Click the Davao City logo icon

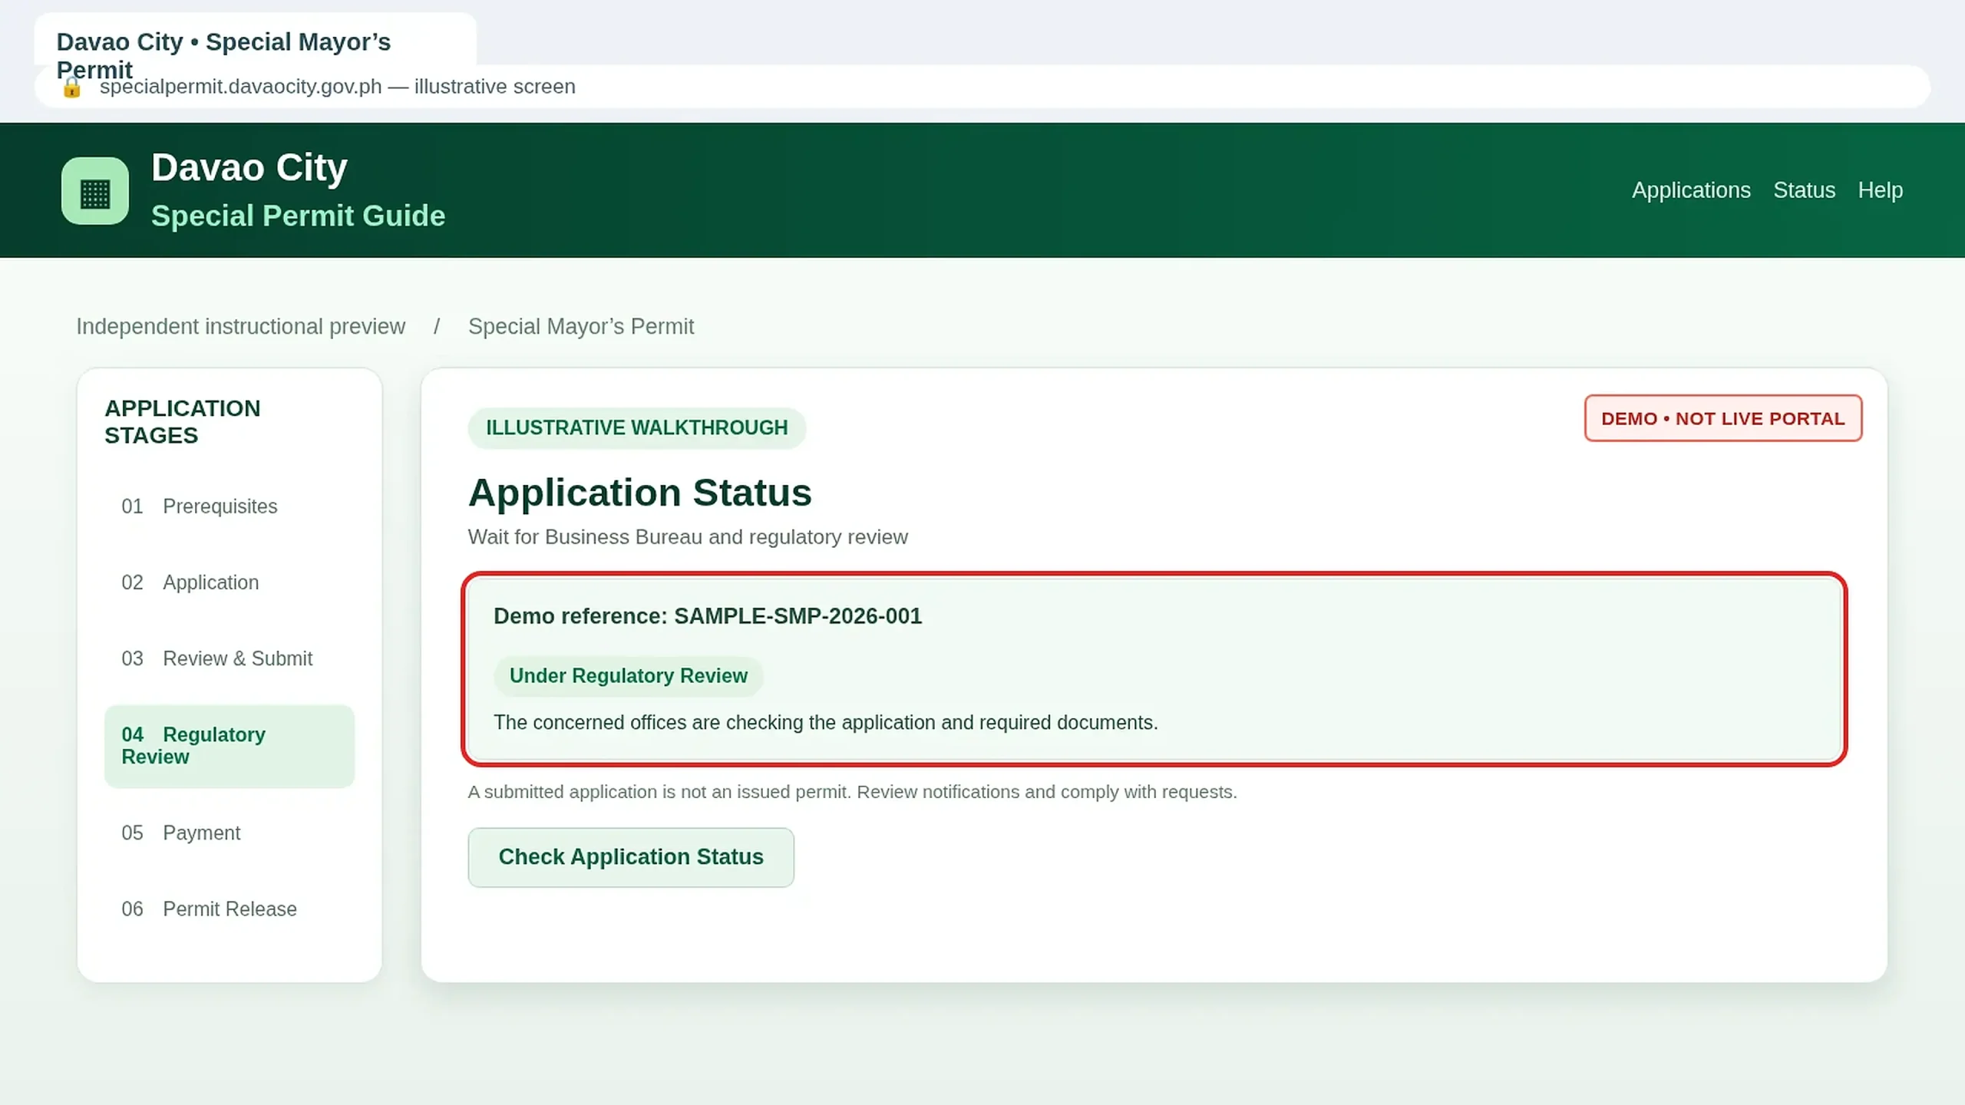(95, 191)
